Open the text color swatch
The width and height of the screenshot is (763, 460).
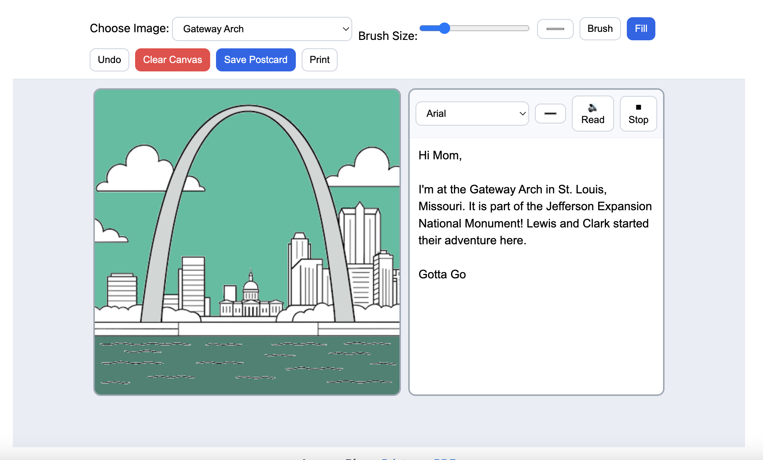550,114
